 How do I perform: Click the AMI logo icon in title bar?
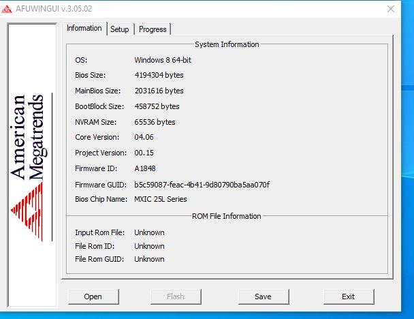click(7, 9)
